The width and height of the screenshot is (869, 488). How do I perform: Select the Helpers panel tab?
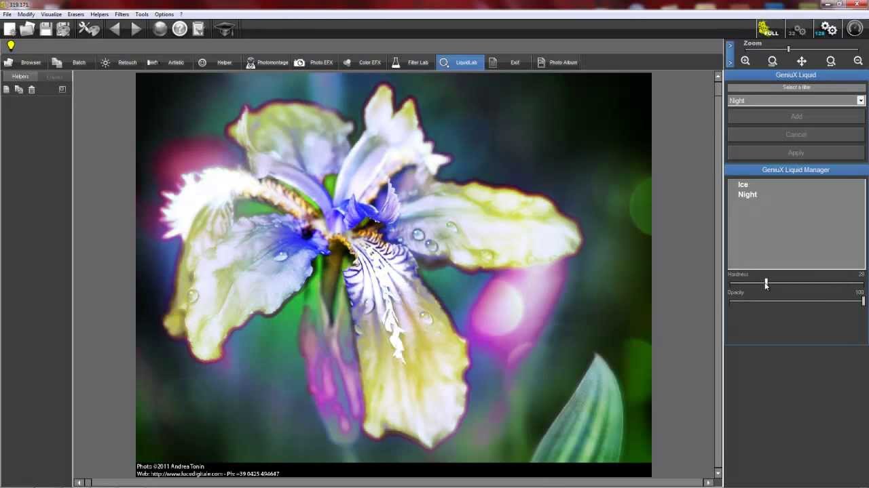click(x=20, y=77)
